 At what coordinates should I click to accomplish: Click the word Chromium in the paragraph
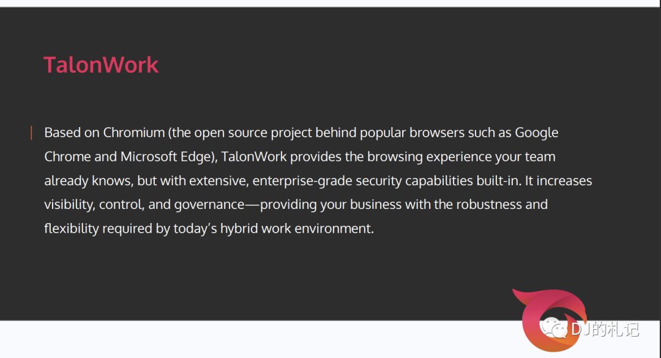point(134,133)
